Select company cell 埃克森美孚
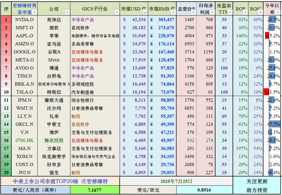This screenshot has width=282, height=195. point(54,156)
